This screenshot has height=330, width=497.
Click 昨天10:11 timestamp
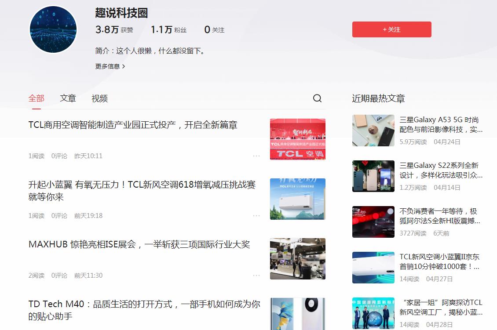pos(88,156)
